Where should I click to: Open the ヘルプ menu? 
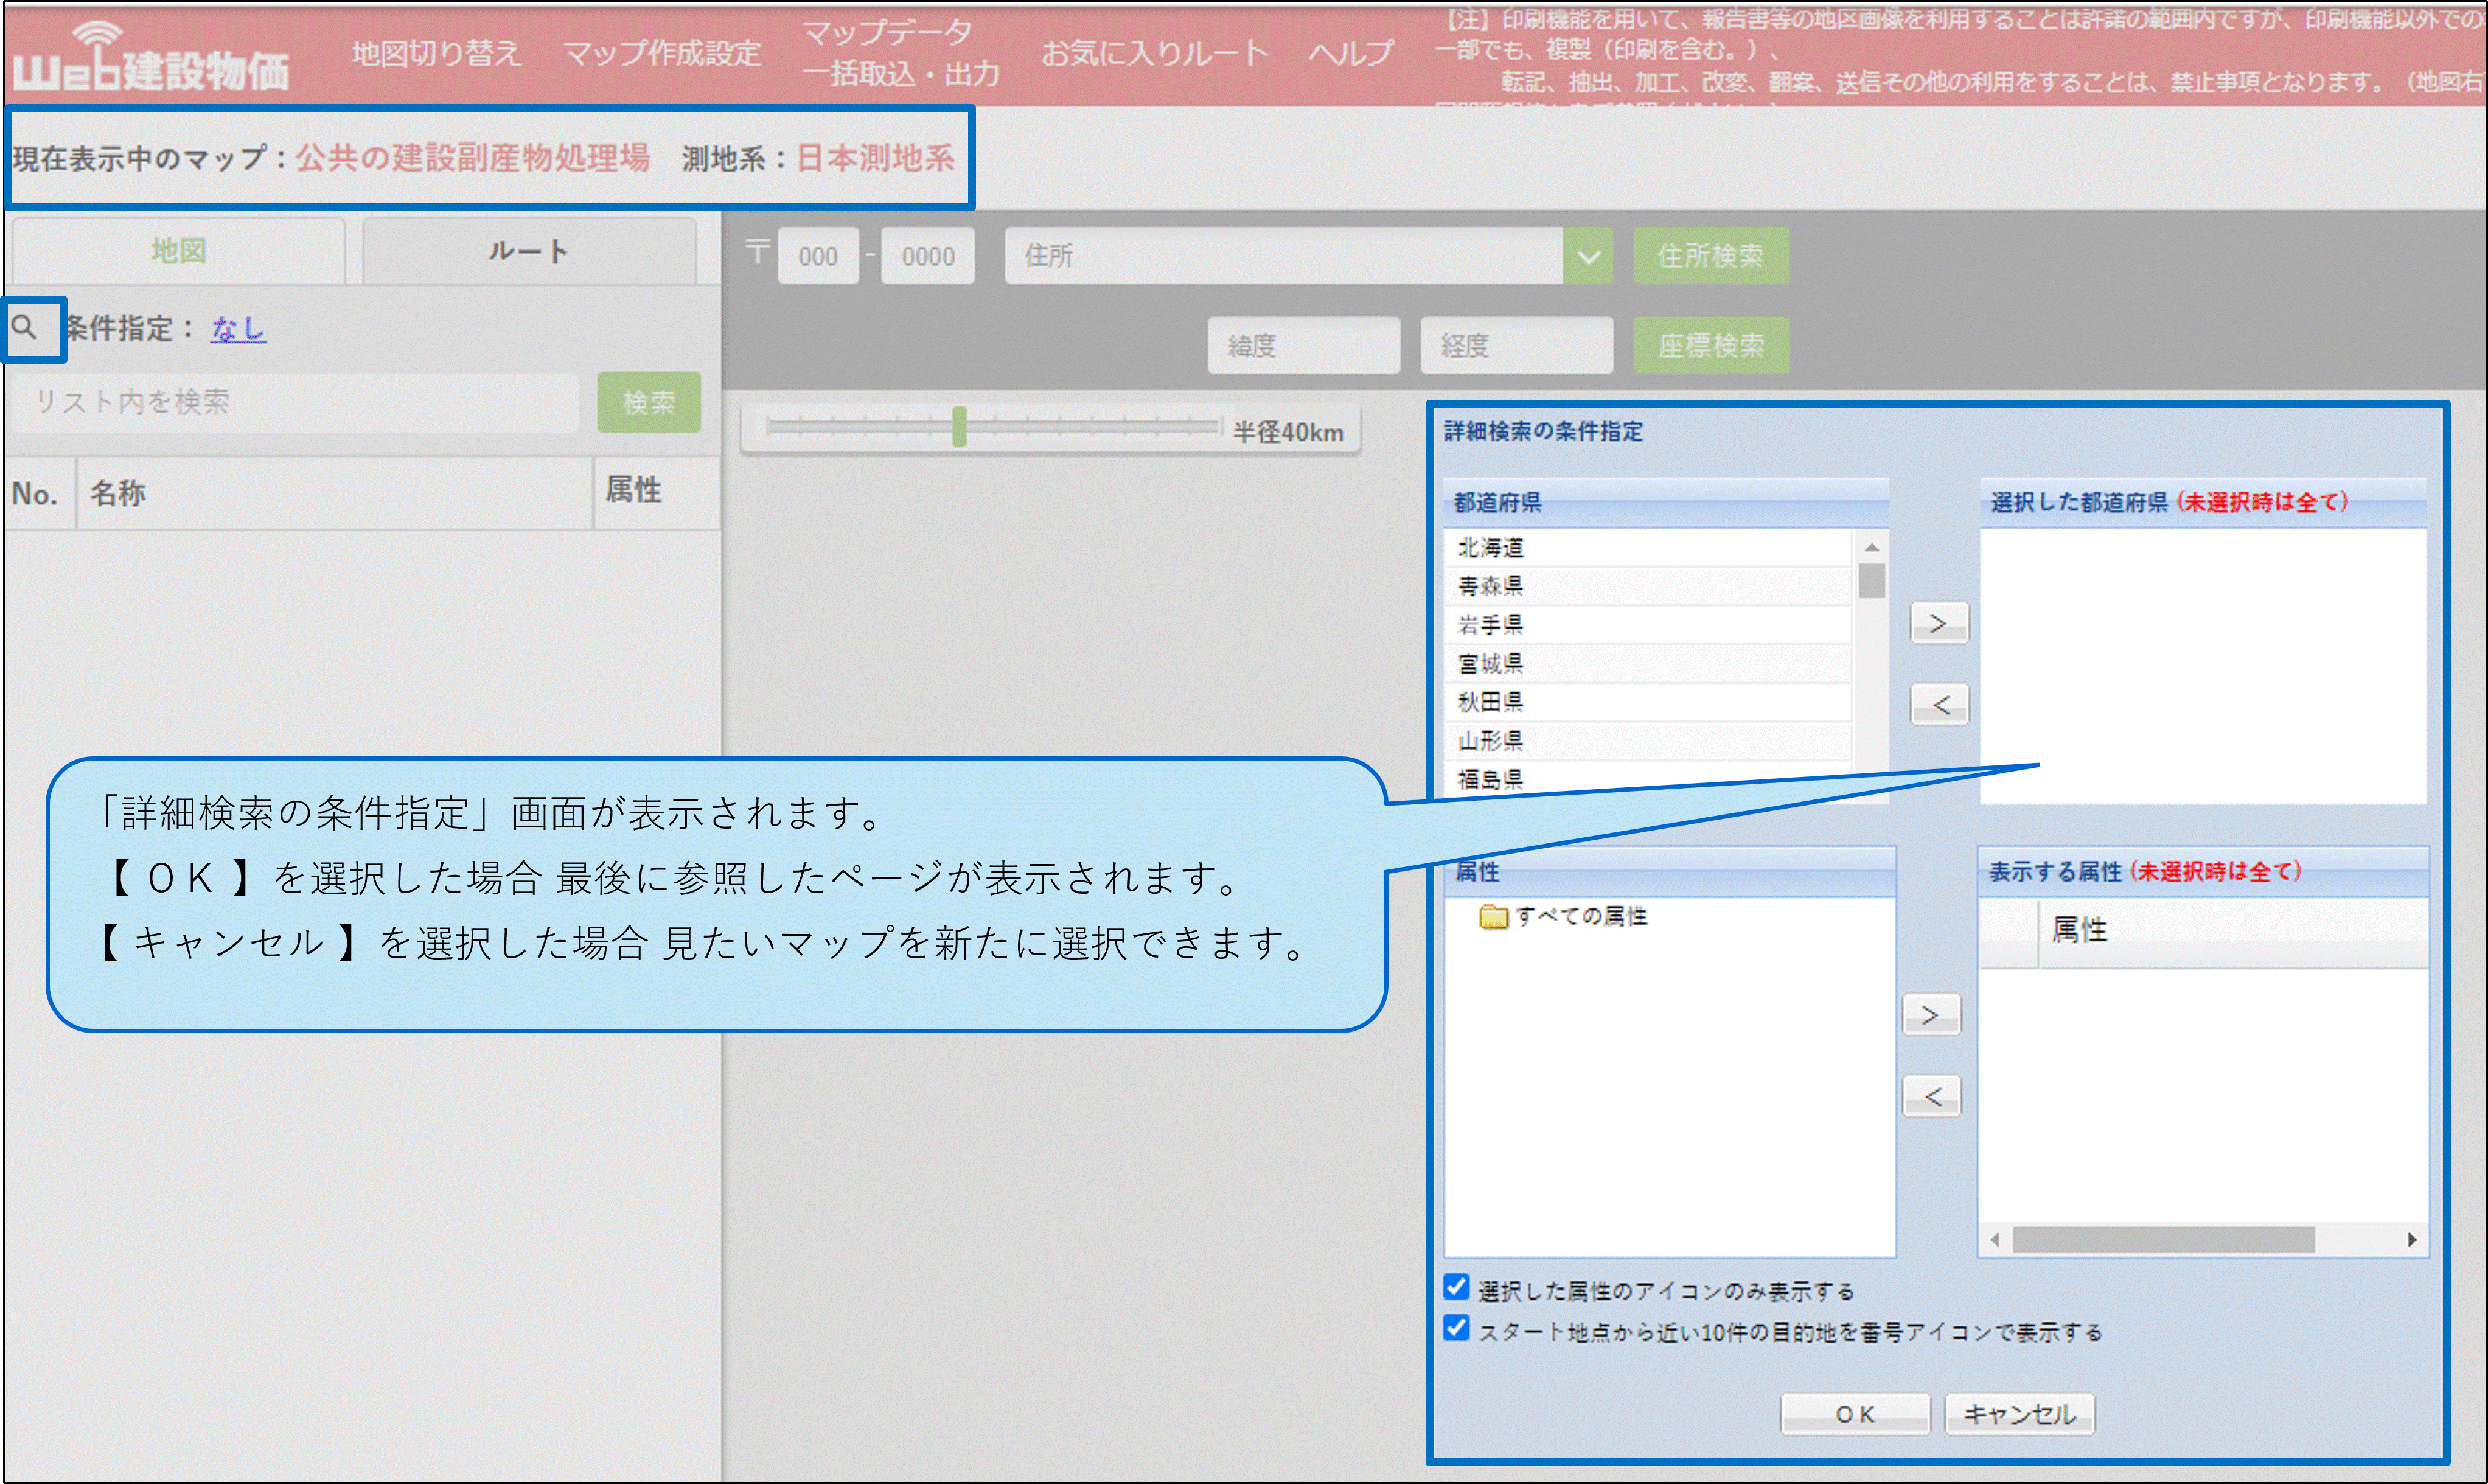click(1351, 53)
